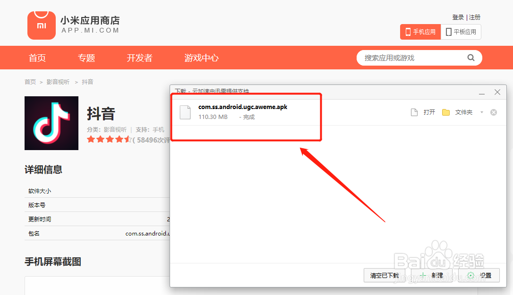Click the 详细信息 section heading
This screenshot has width=513, height=295.
(43, 169)
